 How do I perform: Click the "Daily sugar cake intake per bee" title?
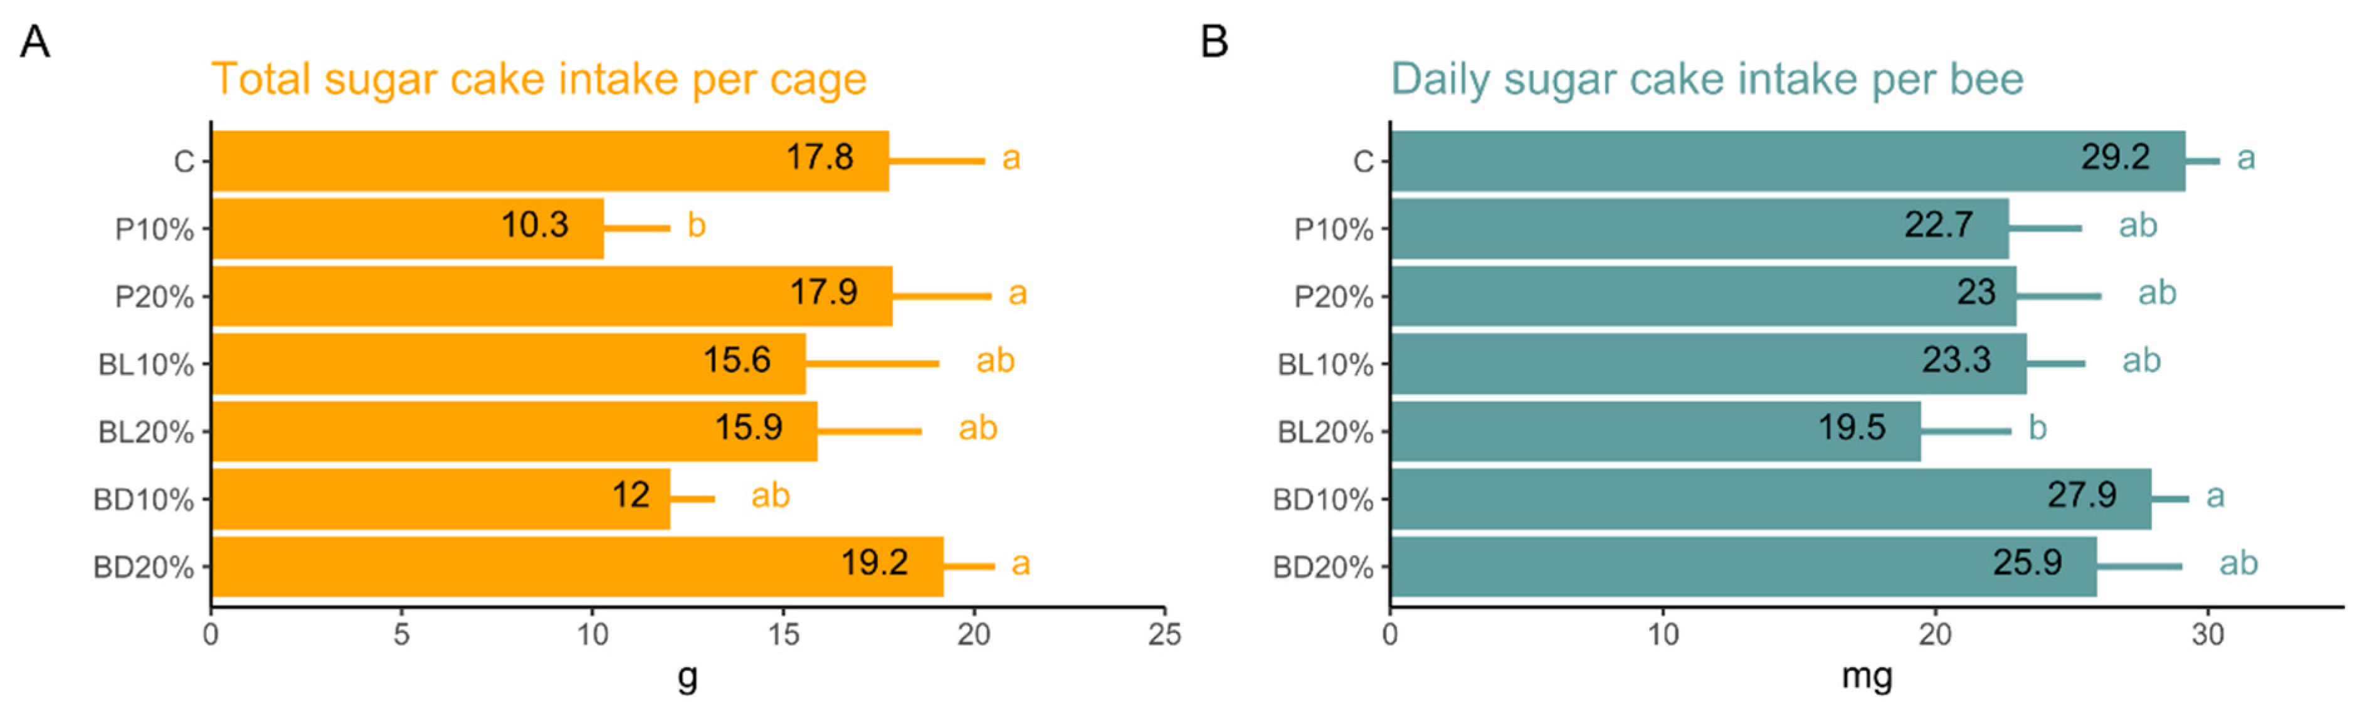click(x=1706, y=79)
